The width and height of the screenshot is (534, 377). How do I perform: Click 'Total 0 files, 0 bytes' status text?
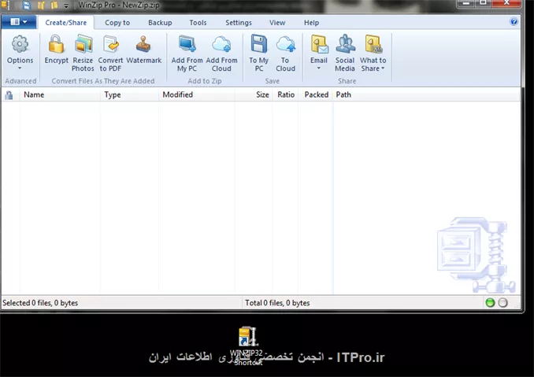tap(277, 303)
